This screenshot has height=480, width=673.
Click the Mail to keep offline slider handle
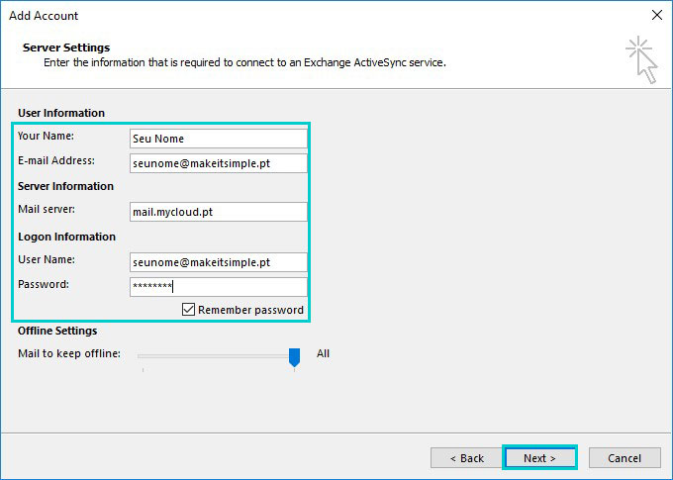tap(295, 356)
